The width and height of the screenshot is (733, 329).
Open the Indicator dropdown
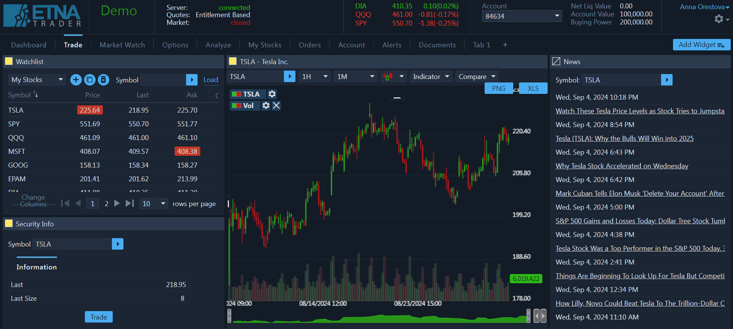click(x=431, y=77)
